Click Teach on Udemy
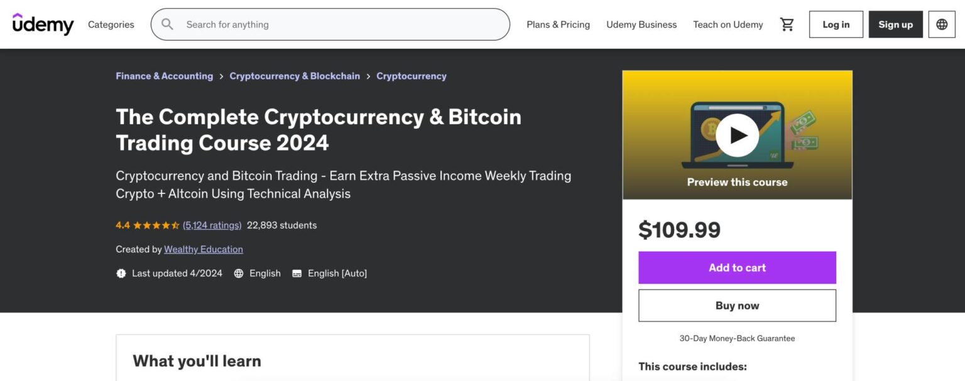 728,24
